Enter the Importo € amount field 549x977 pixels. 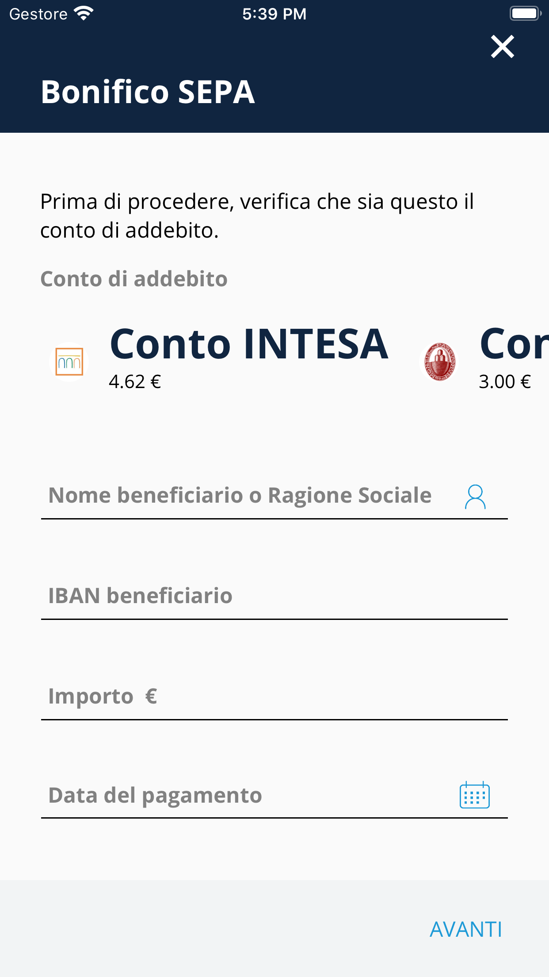274,696
